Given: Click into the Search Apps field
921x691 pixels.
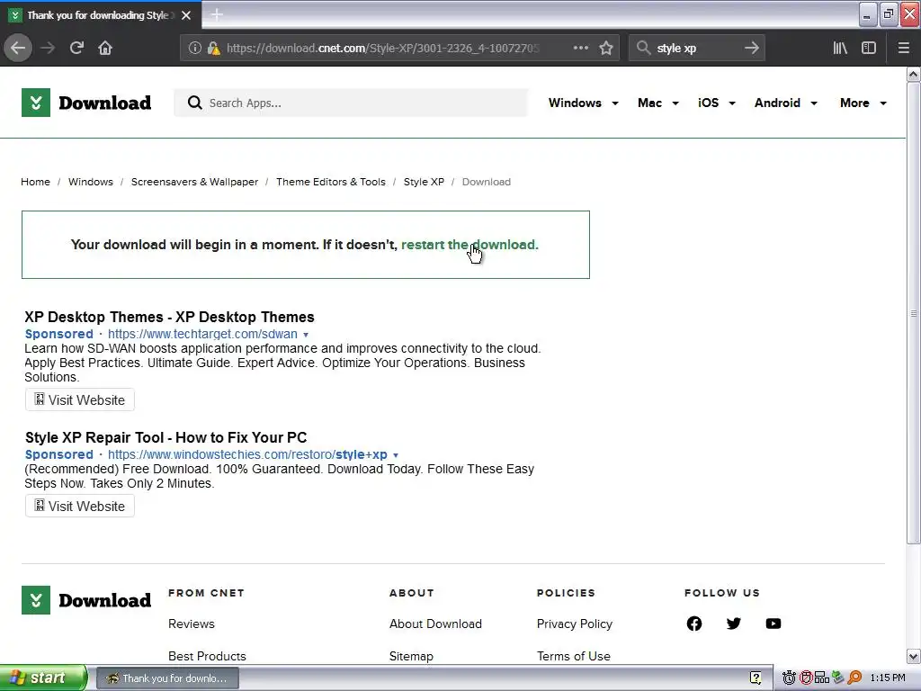Looking at the screenshot, I should [351, 103].
